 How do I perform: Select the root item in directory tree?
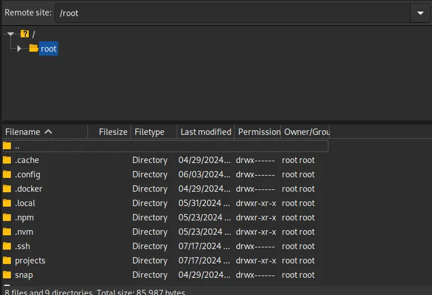pyautogui.click(x=48, y=49)
